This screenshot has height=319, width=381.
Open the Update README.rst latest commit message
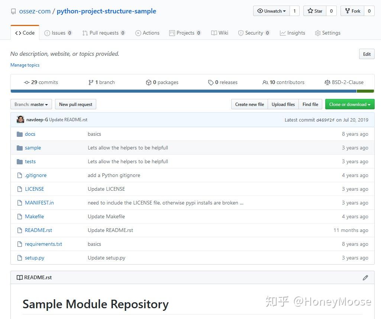pos(68,120)
